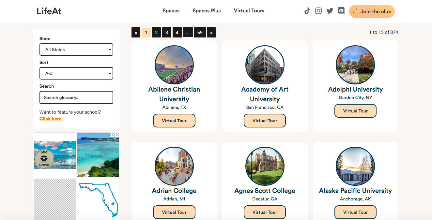This screenshot has height=220, width=432.
Task: Click the Cardano ADA coin ad image
Action: click(55, 155)
